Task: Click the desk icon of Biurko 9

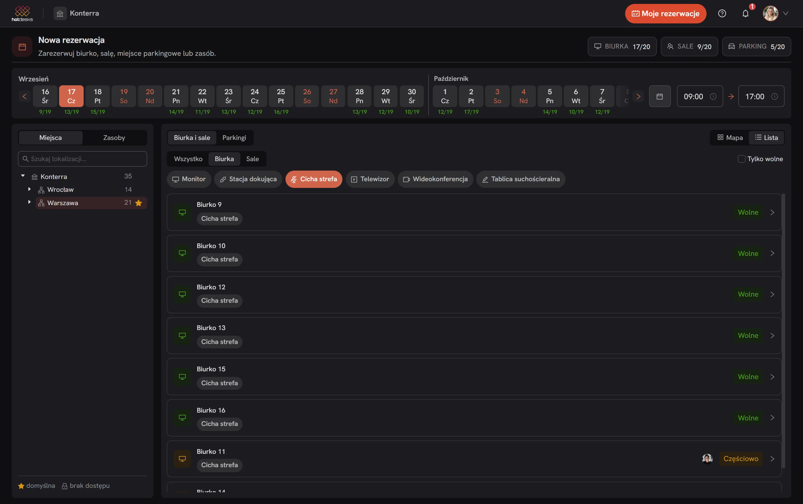Action: 182,212
